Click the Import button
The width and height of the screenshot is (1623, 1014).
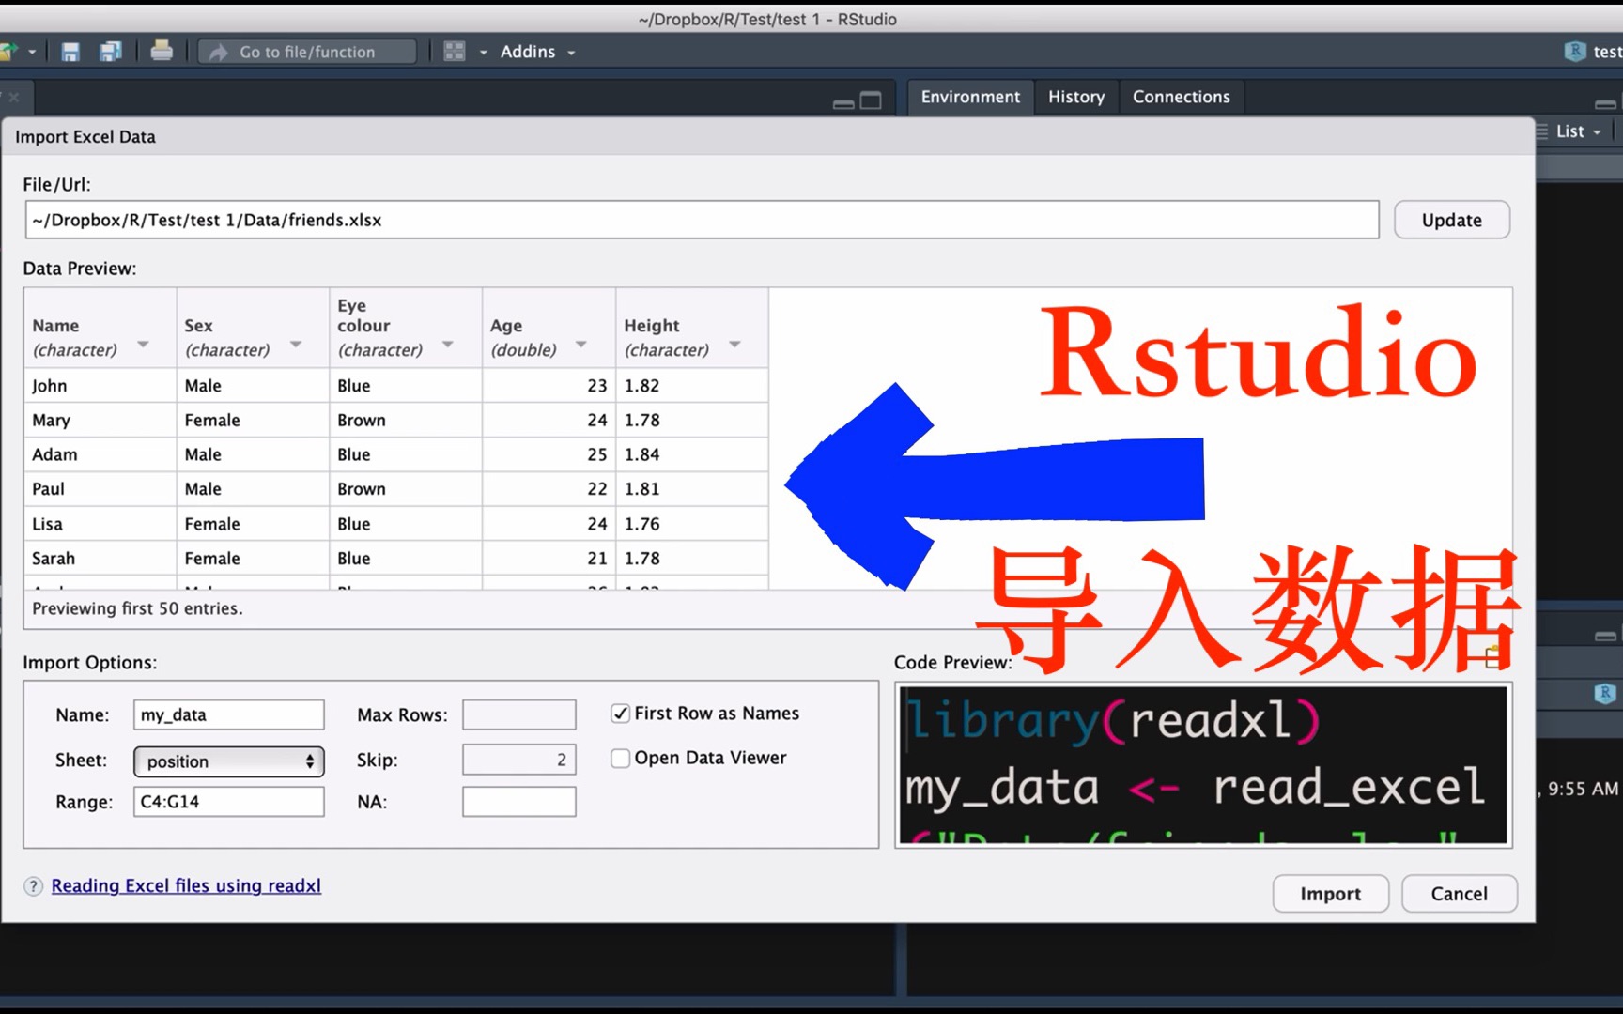(x=1330, y=894)
